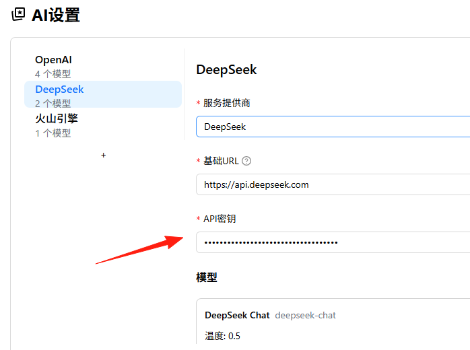
Task: Click the "1 个模型" count under 火山引擎
Action: (53, 133)
